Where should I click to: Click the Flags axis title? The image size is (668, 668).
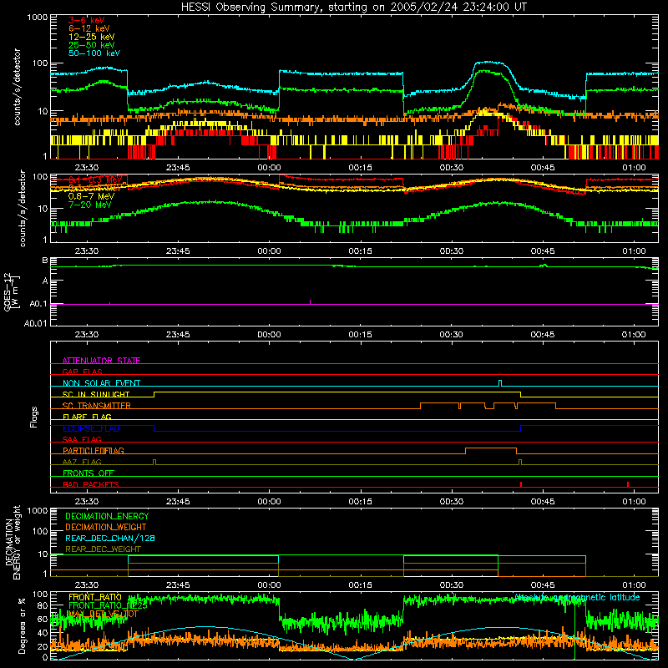coord(34,417)
